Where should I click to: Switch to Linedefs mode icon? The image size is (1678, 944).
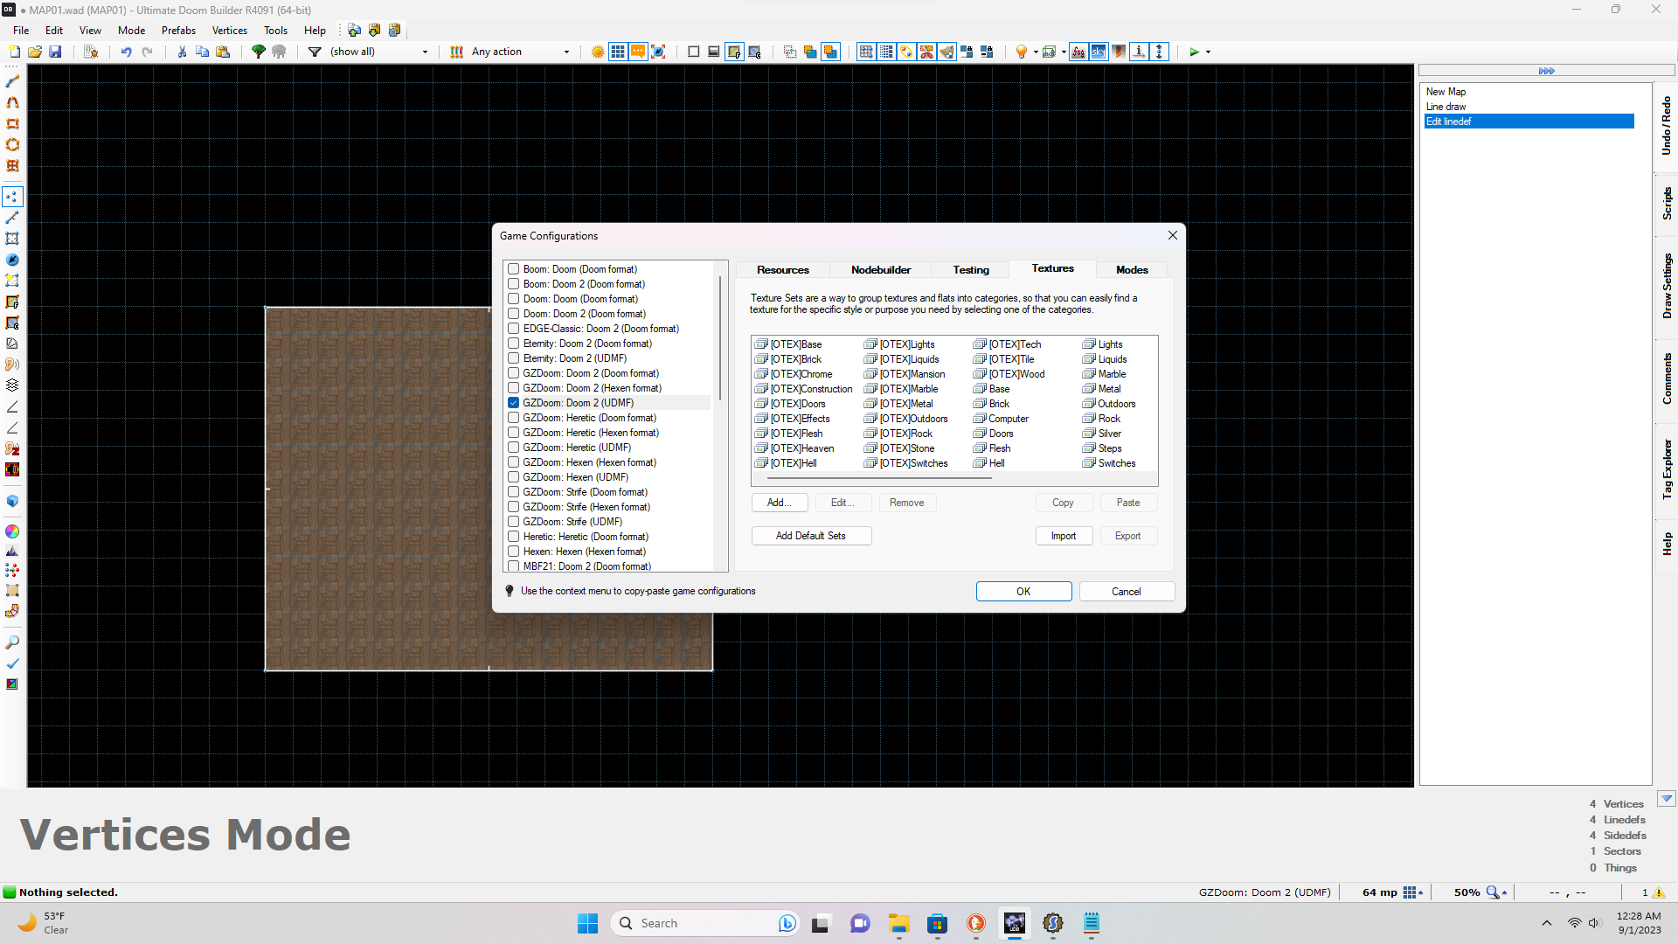click(12, 218)
